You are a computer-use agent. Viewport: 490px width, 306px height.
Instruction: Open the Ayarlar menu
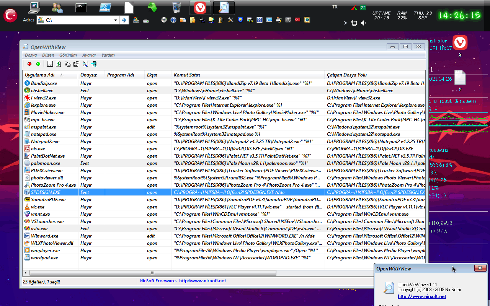(89, 55)
